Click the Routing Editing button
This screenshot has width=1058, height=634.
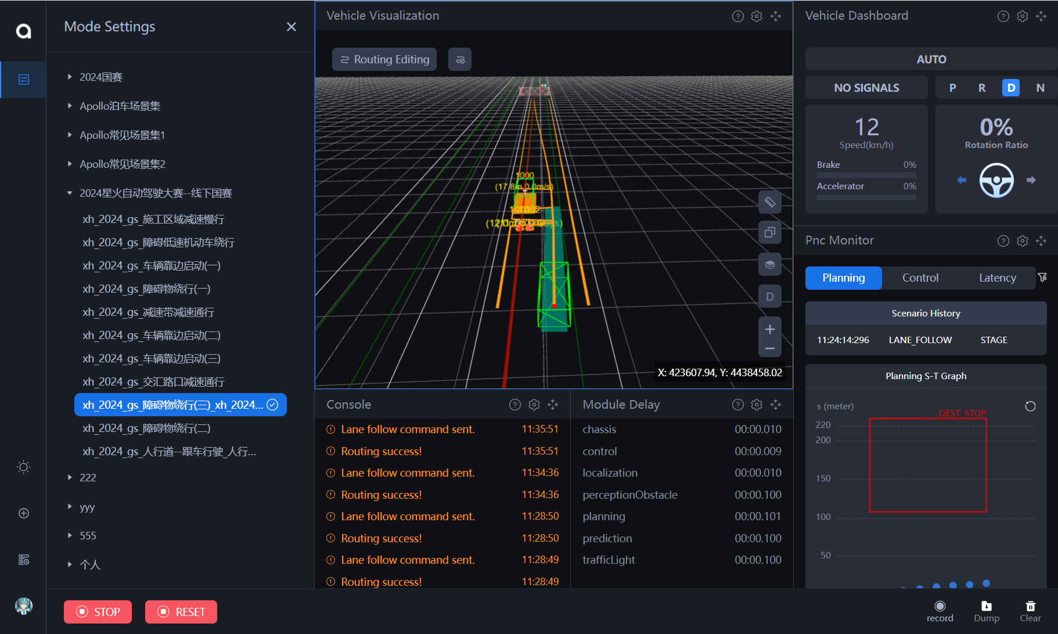tap(384, 59)
